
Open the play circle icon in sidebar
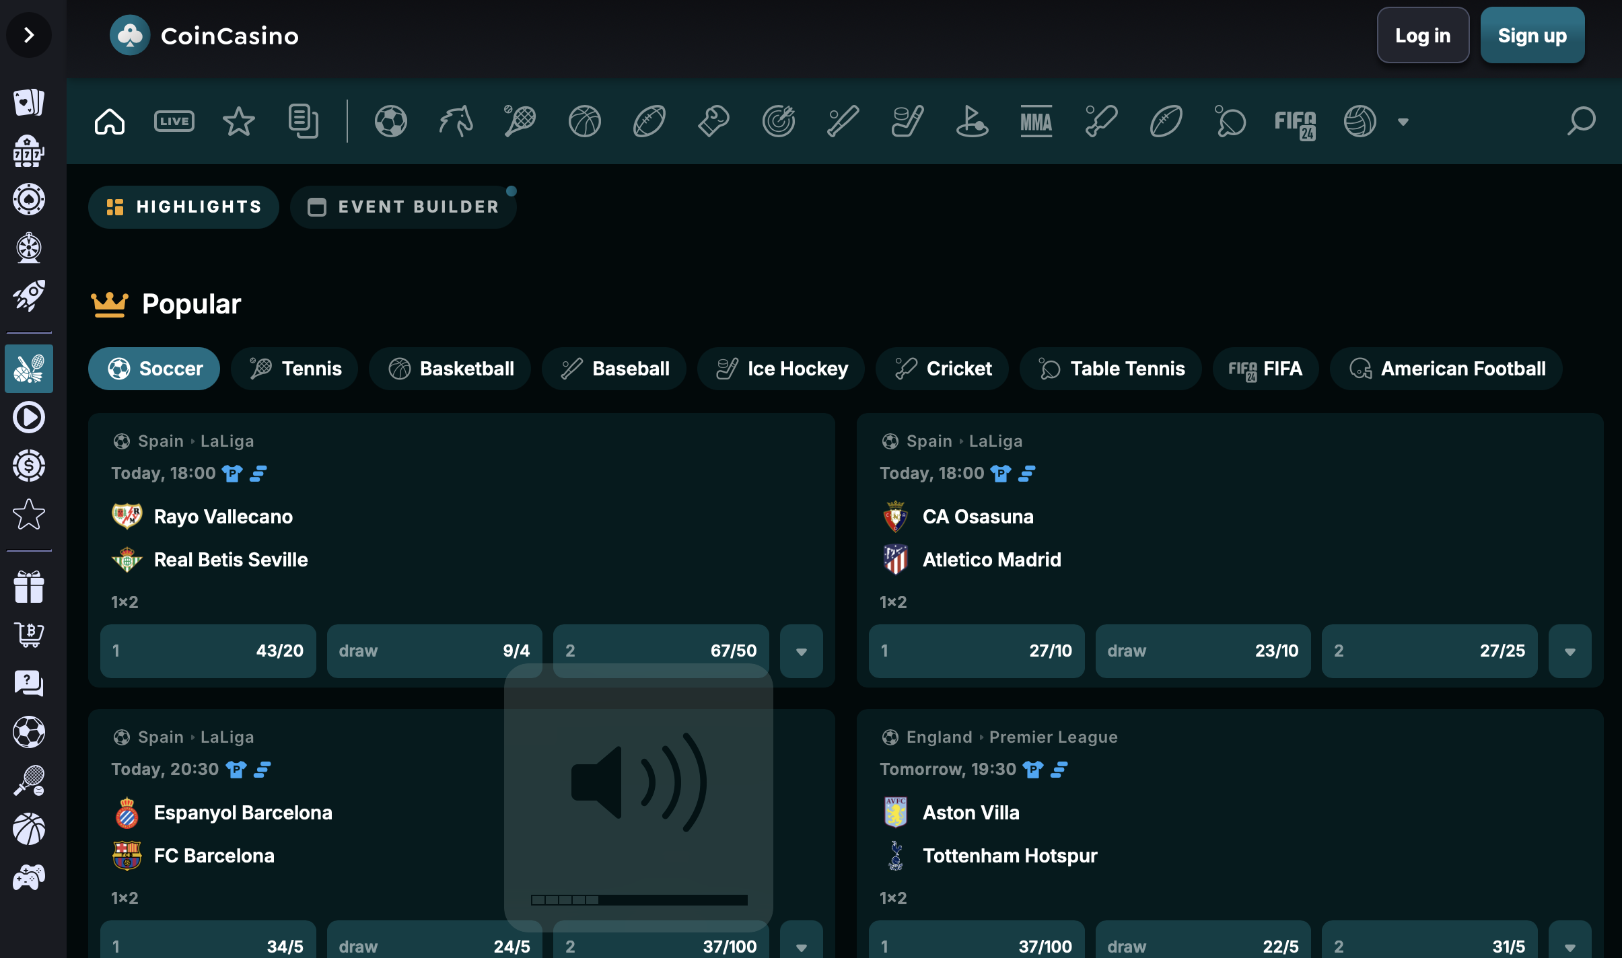pyautogui.click(x=29, y=417)
